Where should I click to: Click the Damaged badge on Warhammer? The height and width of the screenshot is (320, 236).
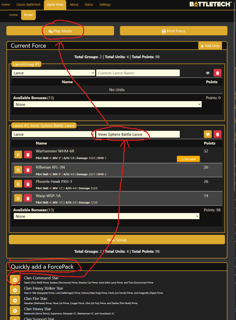point(188,159)
